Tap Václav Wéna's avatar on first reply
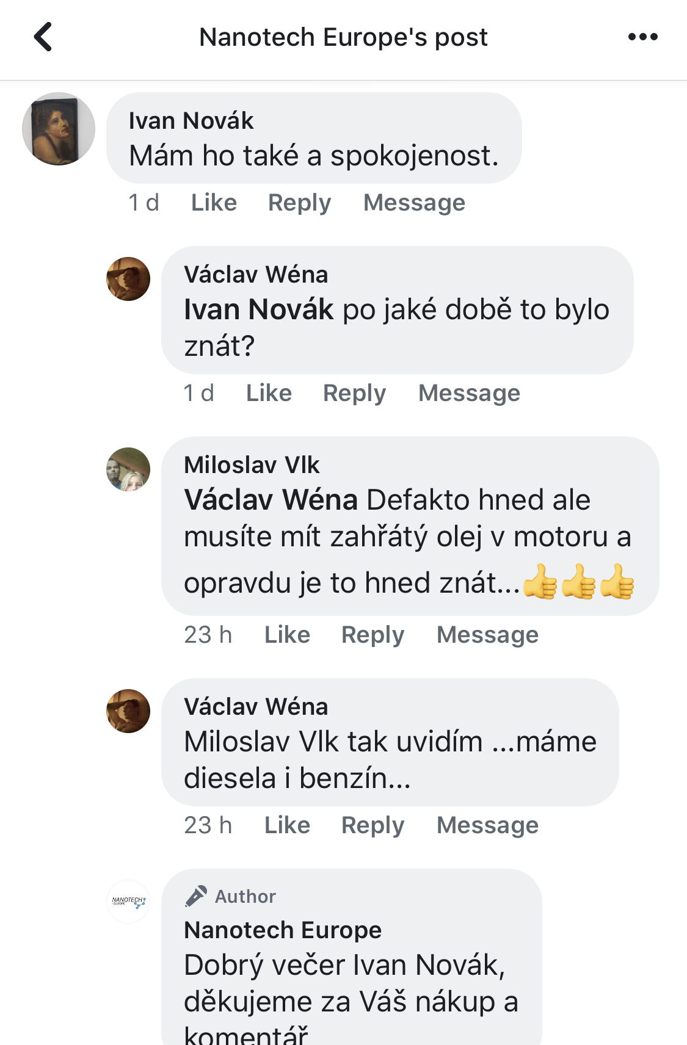Viewport: 687px width, 1045px height. click(x=128, y=279)
